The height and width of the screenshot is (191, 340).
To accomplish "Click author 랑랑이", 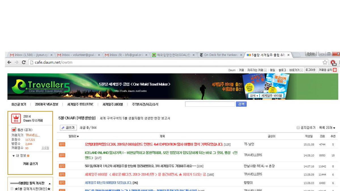I will coord(249,183).
